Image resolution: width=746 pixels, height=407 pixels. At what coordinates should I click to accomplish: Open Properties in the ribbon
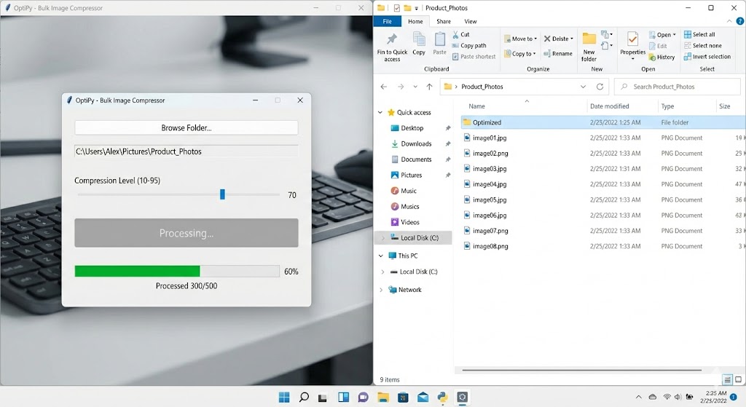[633, 46]
